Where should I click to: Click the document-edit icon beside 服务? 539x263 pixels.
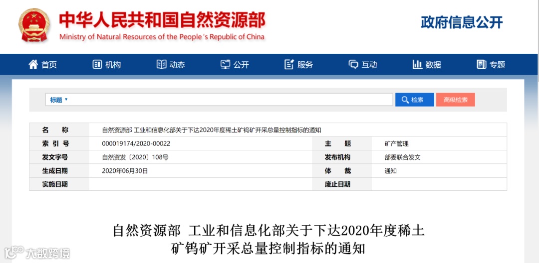pyautogui.click(x=289, y=64)
